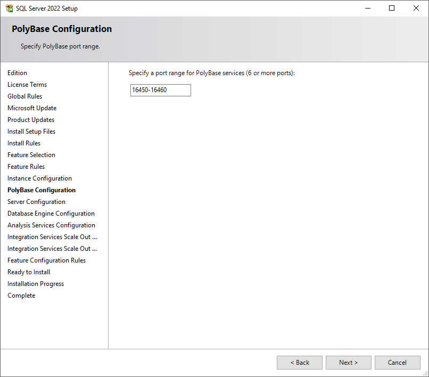This screenshot has width=429, height=377.
Task: Select Global Rules from the navigation pane
Action: click(x=24, y=96)
